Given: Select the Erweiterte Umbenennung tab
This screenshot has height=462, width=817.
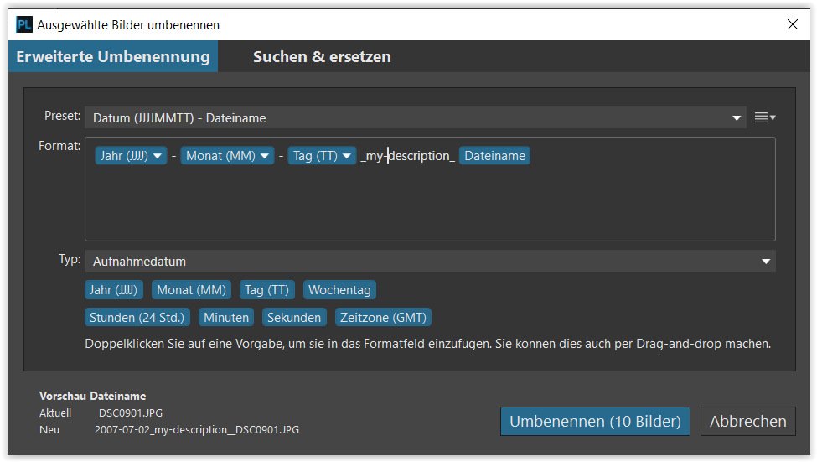Looking at the screenshot, I should [113, 57].
